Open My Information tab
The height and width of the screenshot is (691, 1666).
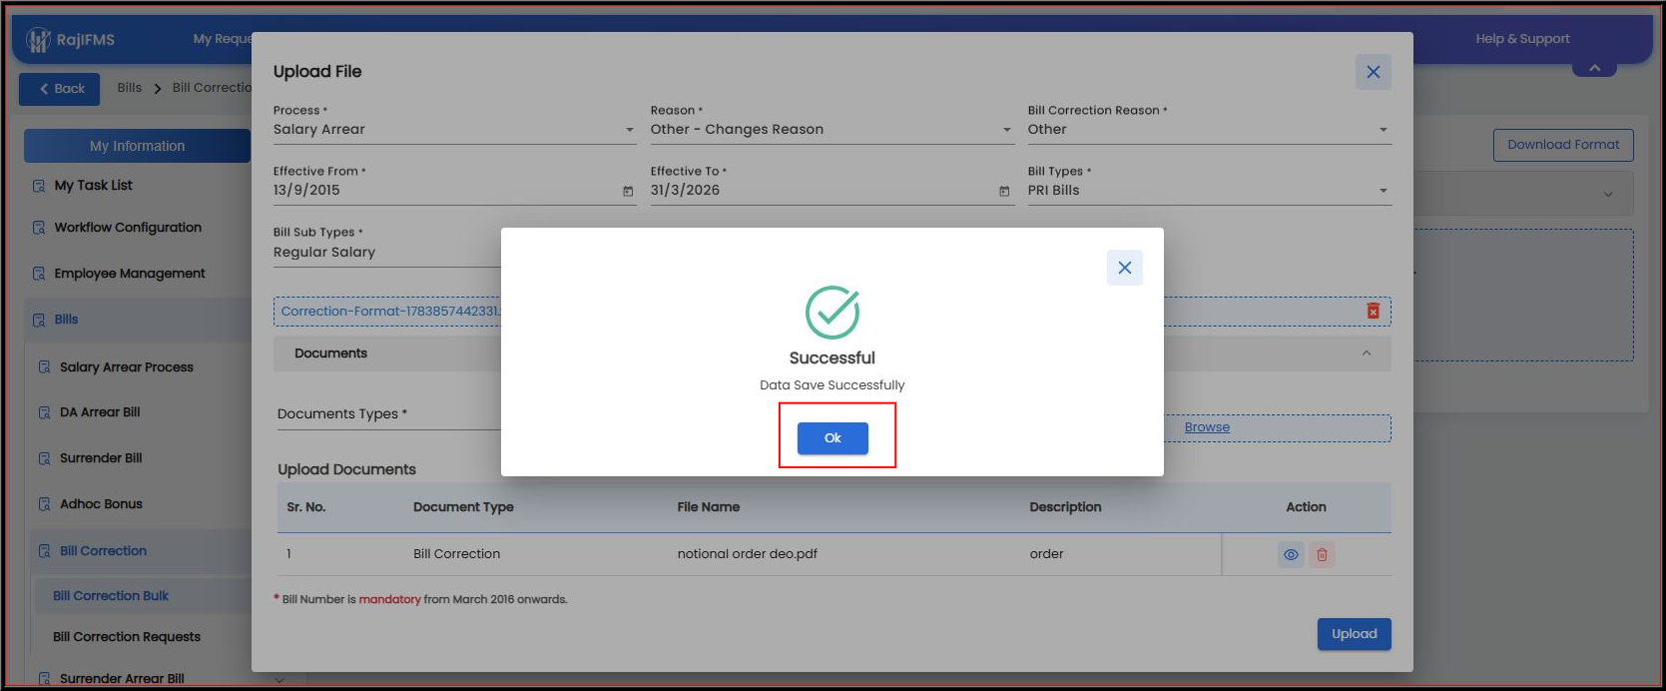pos(138,146)
